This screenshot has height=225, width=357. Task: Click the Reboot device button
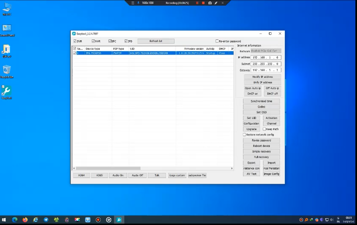(261, 146)
